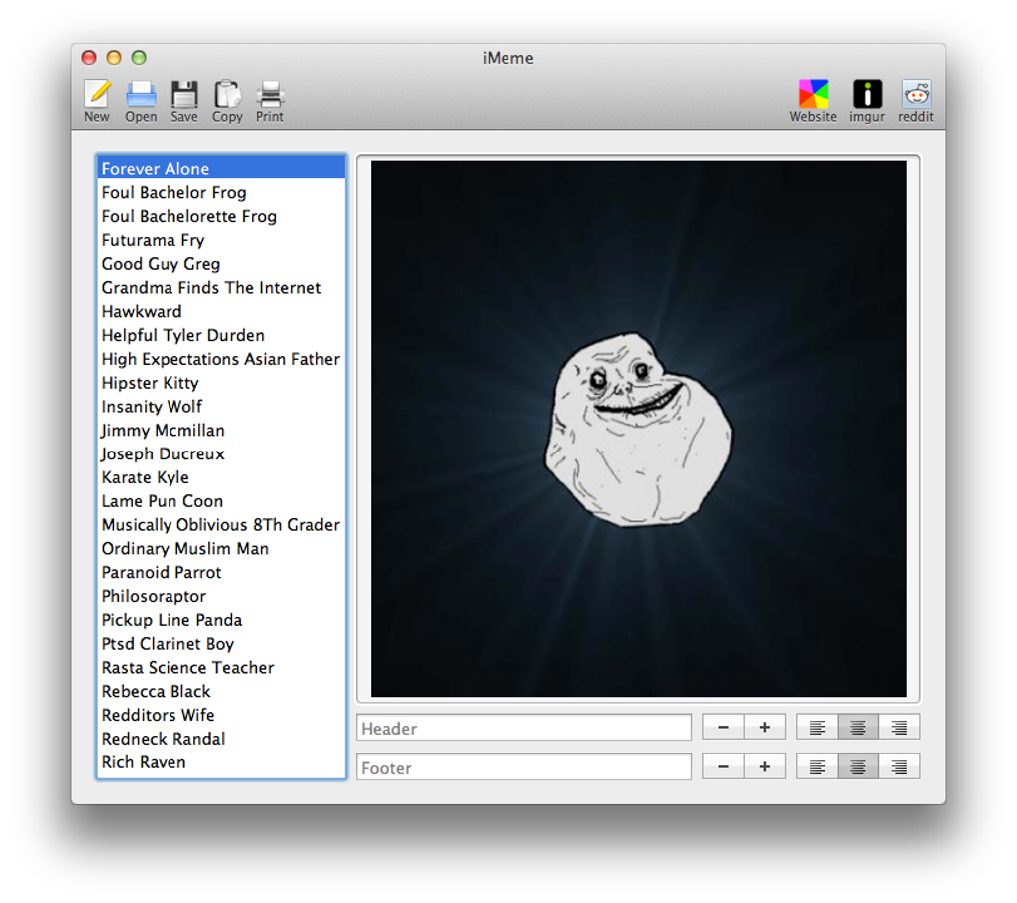Click into the Header text field
The width and height of the screenshot is (1017, 903).
coord(524,728)
